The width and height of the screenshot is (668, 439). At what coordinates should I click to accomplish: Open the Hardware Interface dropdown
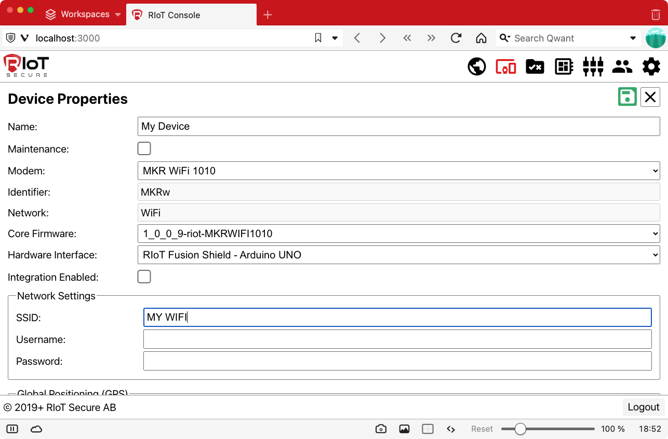(x=398, y=255)
